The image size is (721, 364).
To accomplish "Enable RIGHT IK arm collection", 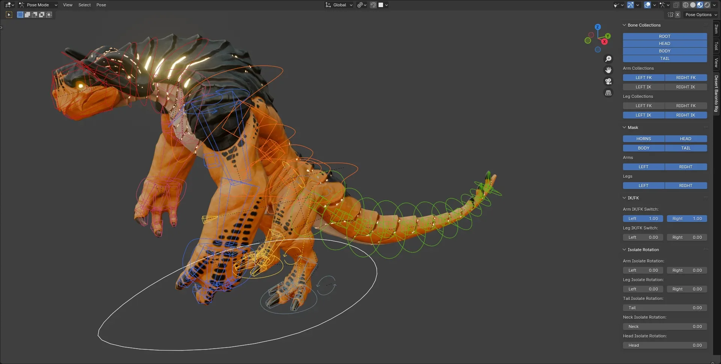I will 686,87.
